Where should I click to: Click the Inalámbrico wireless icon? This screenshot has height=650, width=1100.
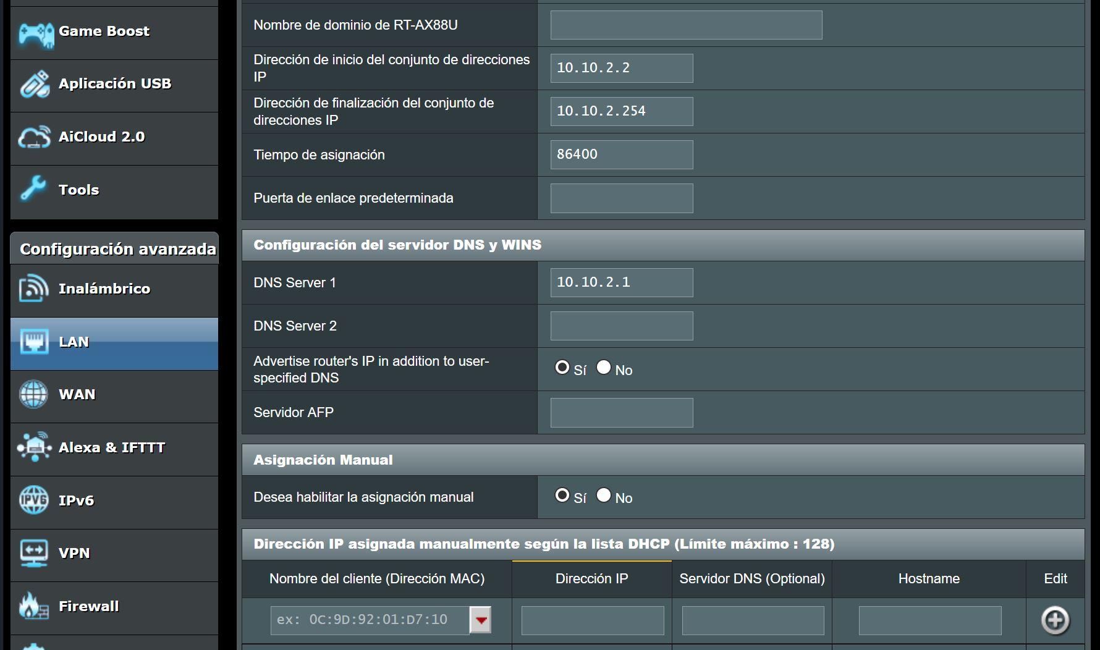[x=33, y=289]
